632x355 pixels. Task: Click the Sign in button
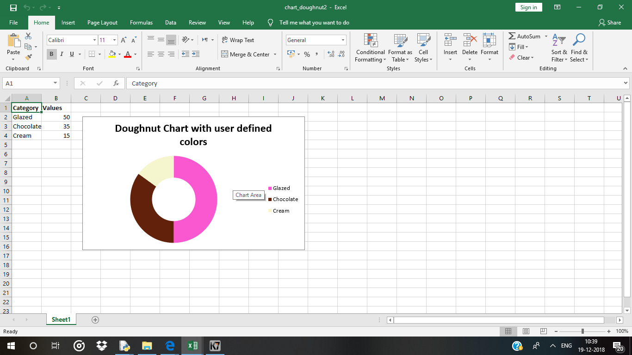528,7
